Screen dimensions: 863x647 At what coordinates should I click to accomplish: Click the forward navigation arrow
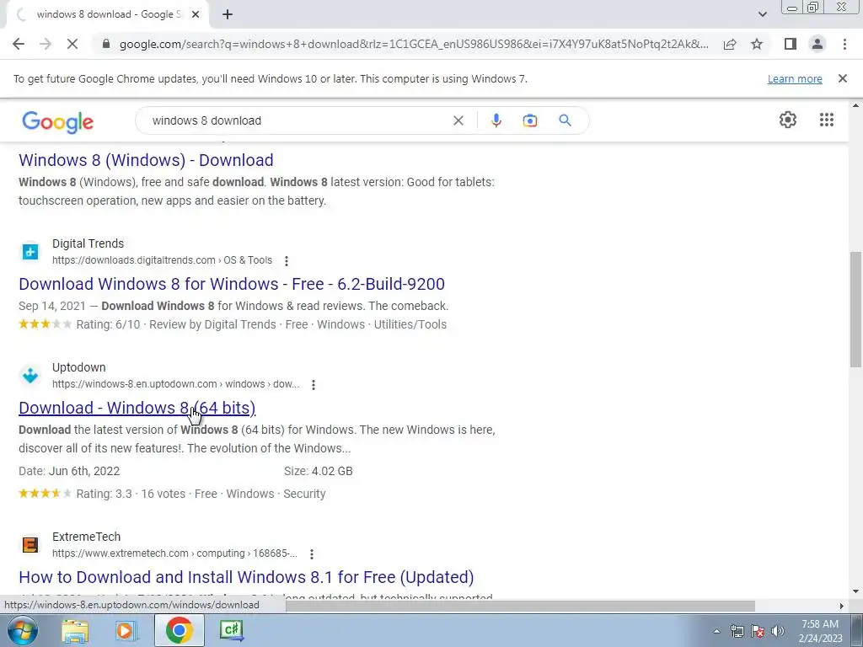pos(46,44)
